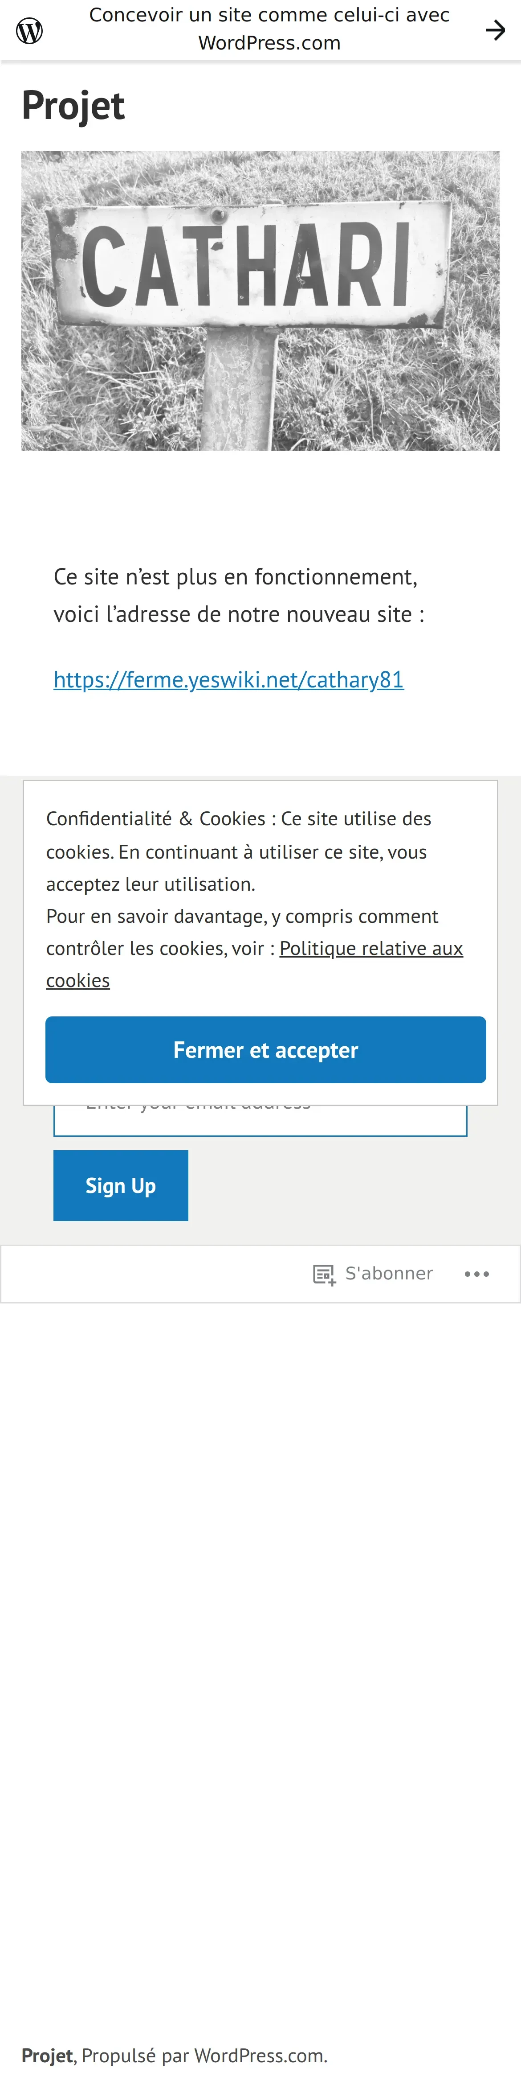
Task: Click the "S'abonner" text label
Action: 389,1273
